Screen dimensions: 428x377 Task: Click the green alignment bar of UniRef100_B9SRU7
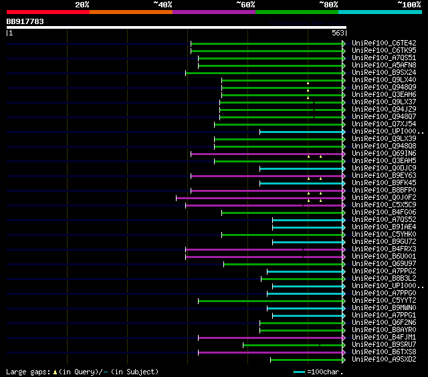[292, 346]
